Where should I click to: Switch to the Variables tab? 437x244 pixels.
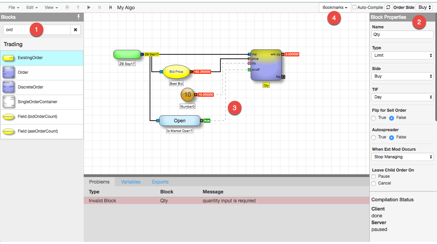click(131, 182)
